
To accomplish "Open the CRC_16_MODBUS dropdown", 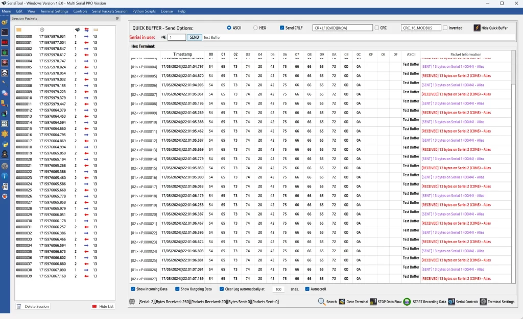I will (421, 28).
